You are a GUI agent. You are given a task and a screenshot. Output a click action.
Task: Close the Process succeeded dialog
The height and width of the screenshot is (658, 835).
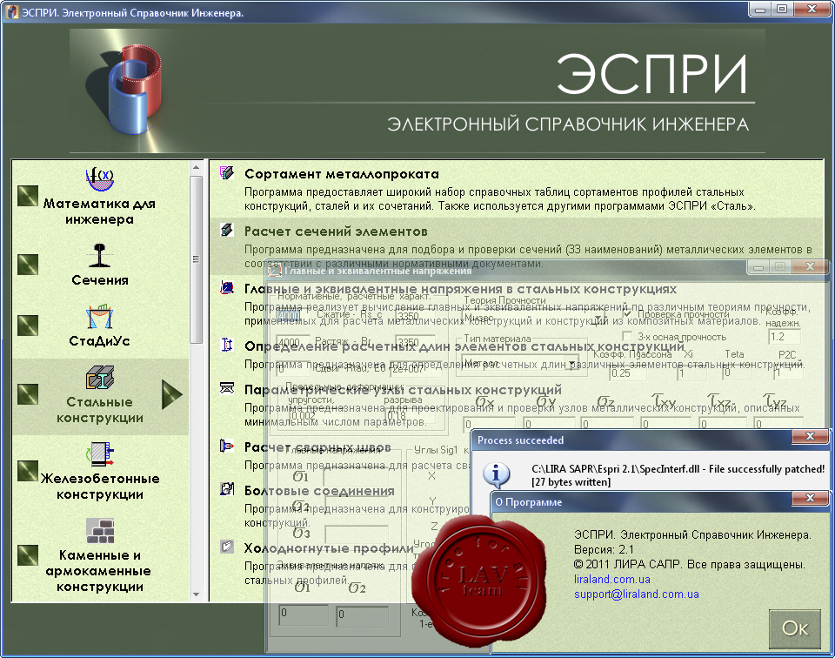tap(810, 436)
